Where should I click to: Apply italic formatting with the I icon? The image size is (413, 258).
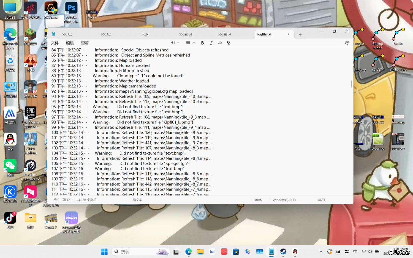coord(211,43)
